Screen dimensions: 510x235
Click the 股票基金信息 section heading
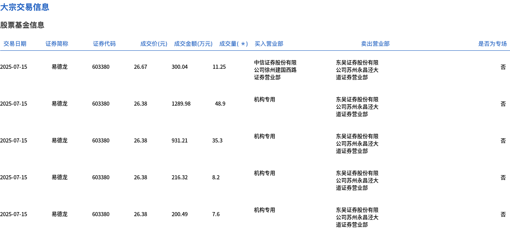(x=22, y=25)
